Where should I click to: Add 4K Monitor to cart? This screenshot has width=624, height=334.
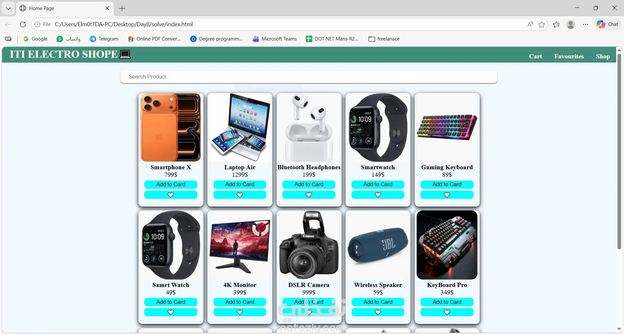pyautogui.click(x=240, y=302)
